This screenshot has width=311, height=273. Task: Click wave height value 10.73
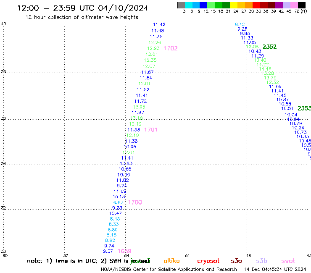click(x=300, y=132)
